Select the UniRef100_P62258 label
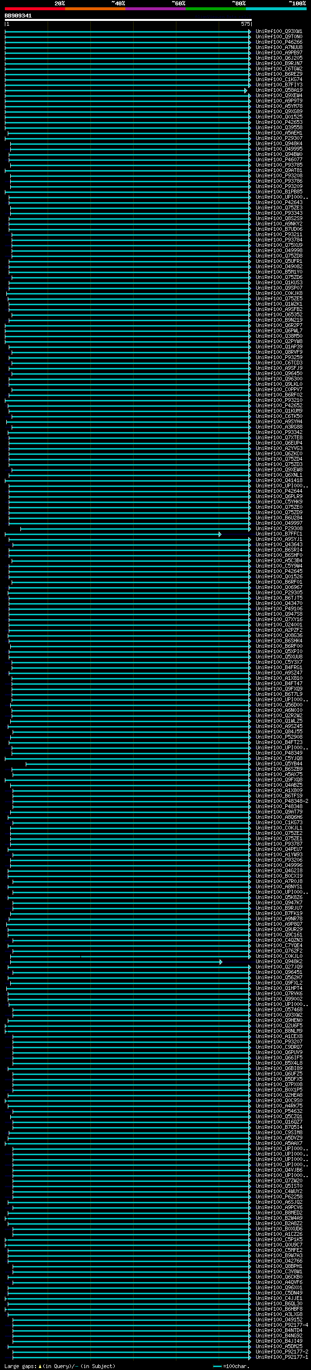This screenshot has height=1370, width=311. pyautogui.click(x=279, y=1197)
